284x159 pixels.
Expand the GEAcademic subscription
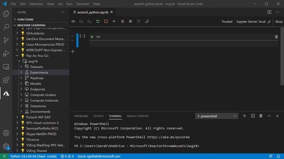[17, 33]
